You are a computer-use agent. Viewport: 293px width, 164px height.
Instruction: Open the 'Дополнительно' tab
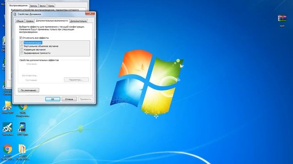[78, 21]
